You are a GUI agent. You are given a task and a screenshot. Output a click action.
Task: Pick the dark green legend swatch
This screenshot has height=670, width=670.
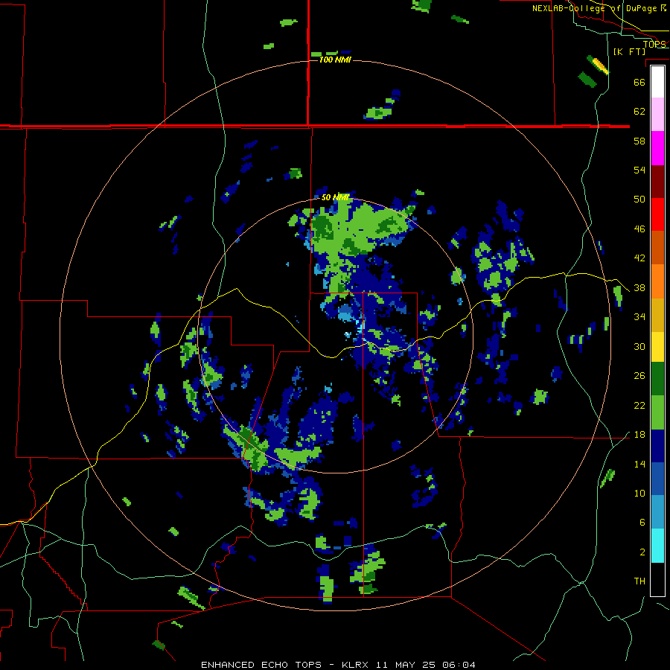pyautogui.click(x=657, y=379)
